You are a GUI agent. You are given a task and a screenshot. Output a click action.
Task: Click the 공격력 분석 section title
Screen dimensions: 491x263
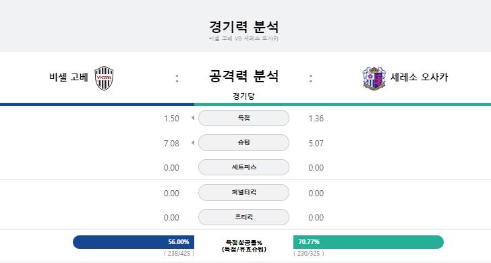(243, 76)
